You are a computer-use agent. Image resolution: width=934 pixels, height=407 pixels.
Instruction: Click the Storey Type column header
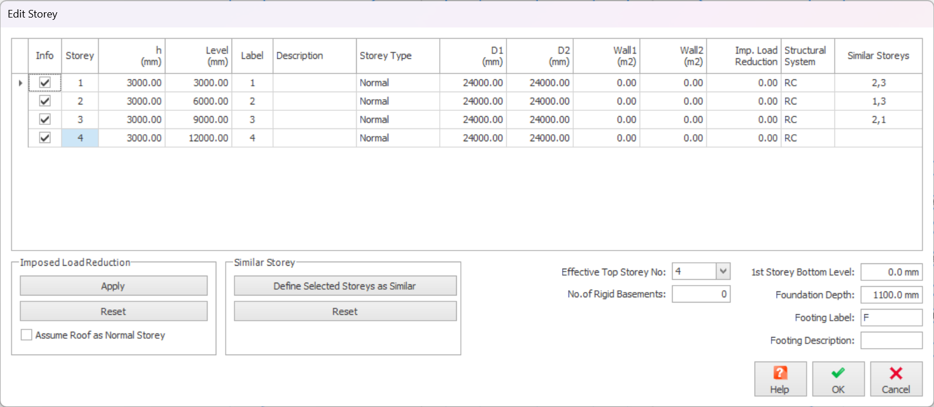click(x=397, y=55)
